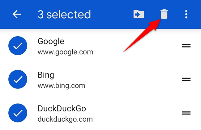
Task: Deselect the Bing bookmark checkmark
Action: pos(18,79)
